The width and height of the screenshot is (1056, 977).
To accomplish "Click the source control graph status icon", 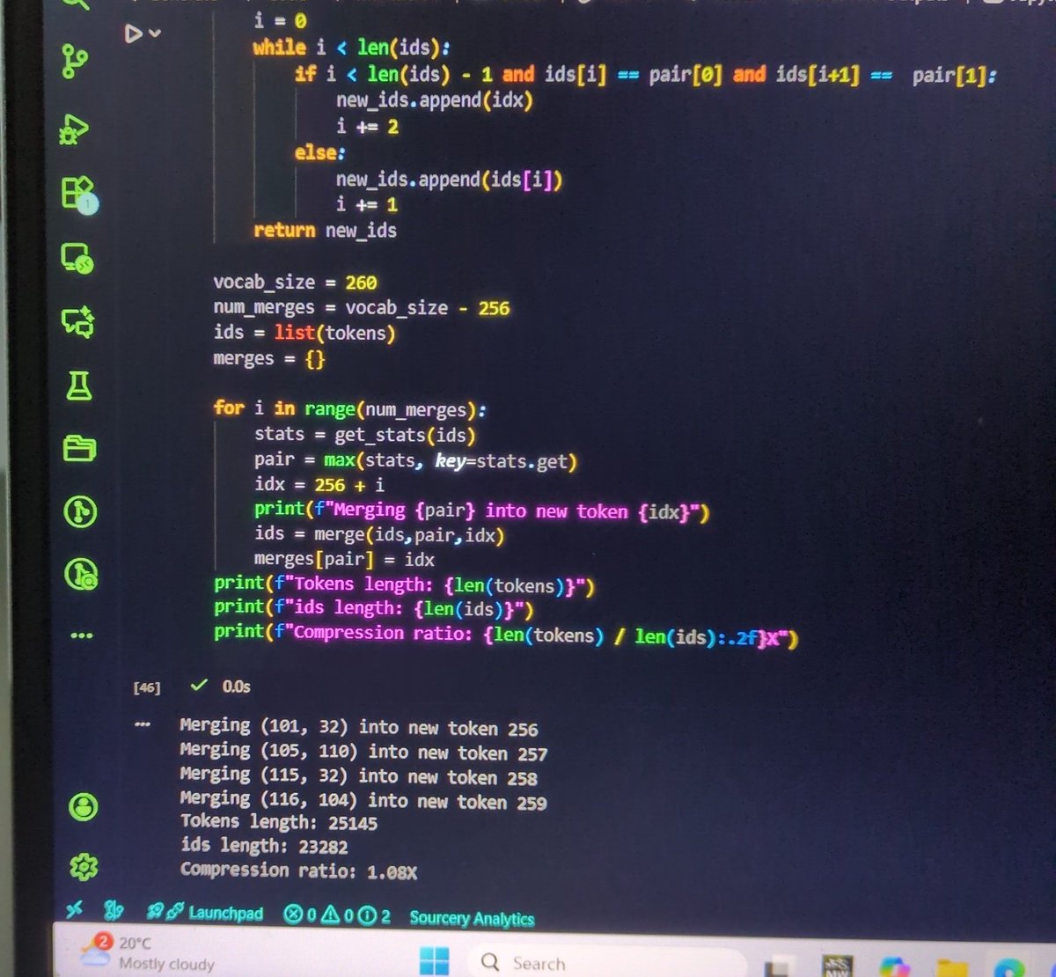I will point(114,910).
